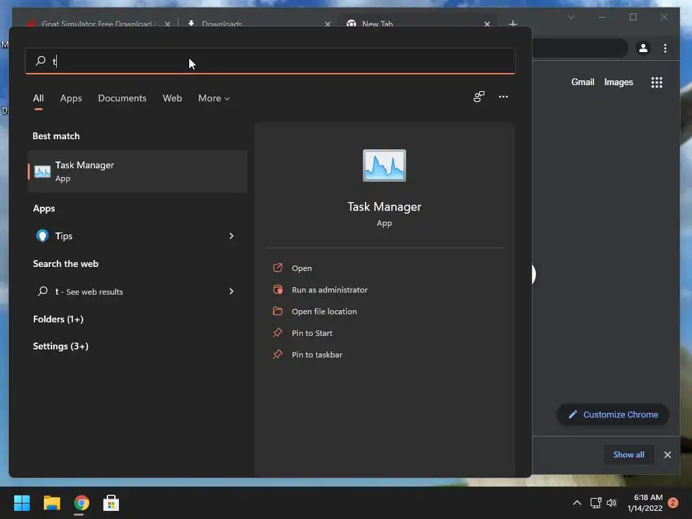
Task: Open the Google apps grid in Chrome
Action: point(657,82)
